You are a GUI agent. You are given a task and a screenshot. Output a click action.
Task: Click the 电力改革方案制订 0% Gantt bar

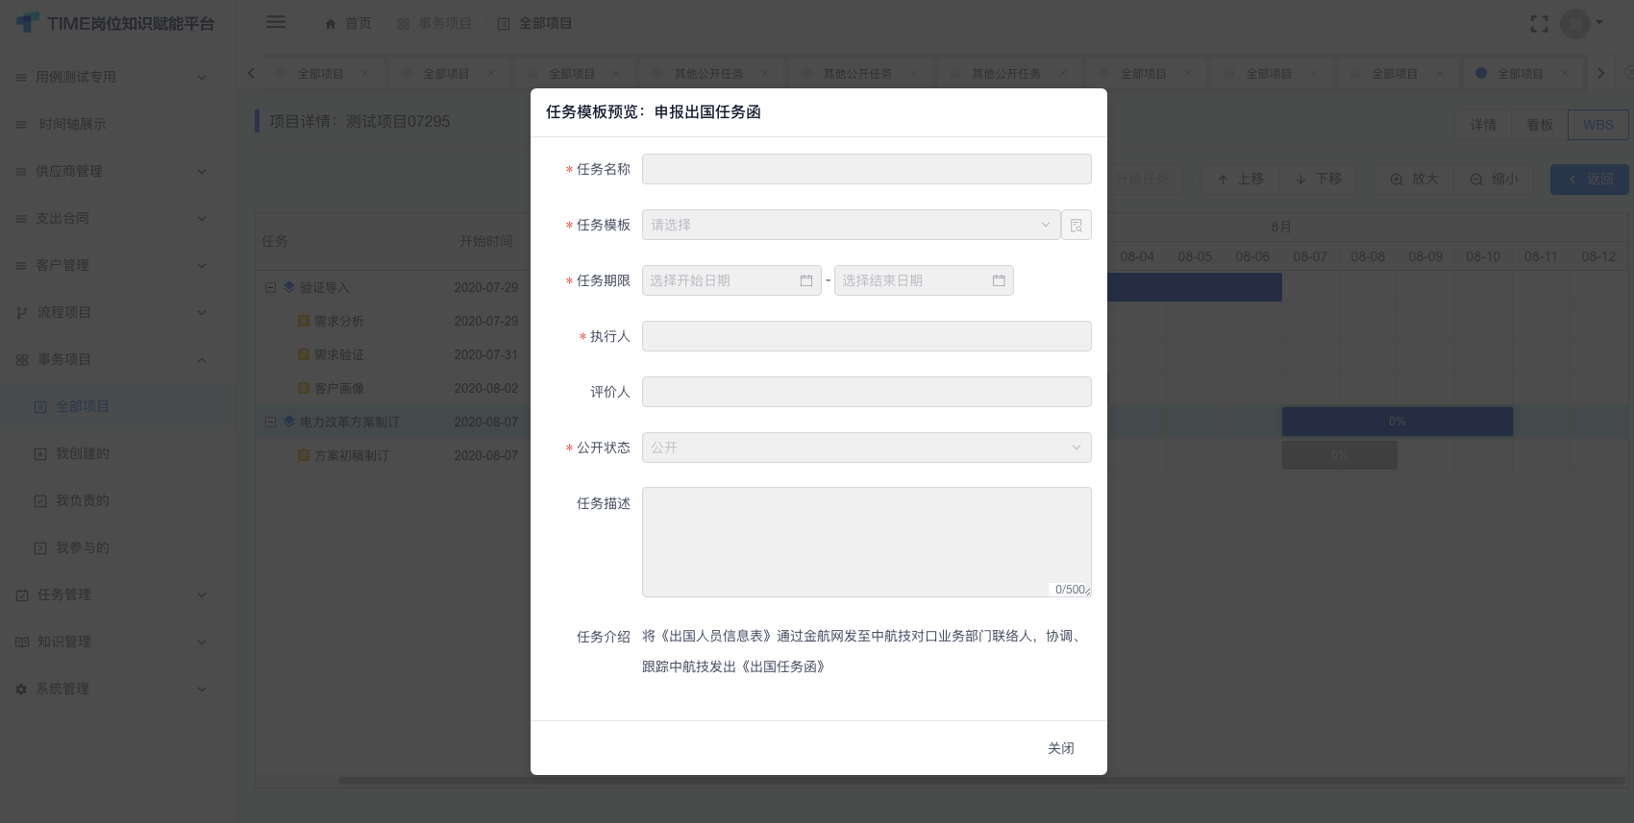coord(1397,422)
